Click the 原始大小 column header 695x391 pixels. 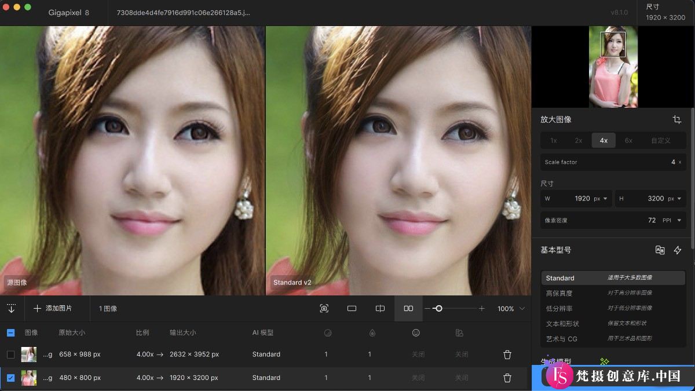pos(72,333)
